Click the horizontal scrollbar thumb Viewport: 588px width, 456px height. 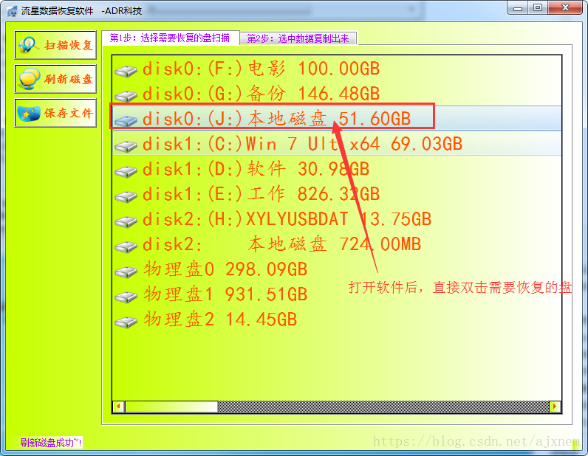pos(171,407)
